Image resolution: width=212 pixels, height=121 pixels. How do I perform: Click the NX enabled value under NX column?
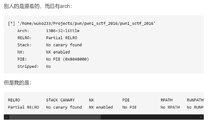point(101,107)
